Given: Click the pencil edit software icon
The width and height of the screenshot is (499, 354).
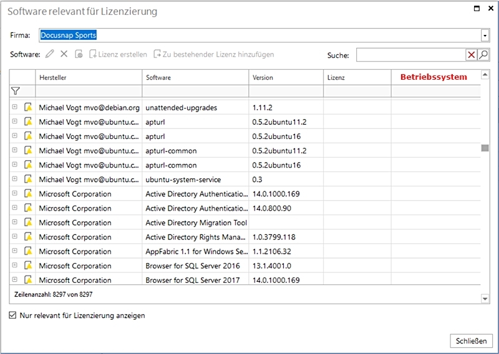Looking at the screenshot, I should [50, 55].
